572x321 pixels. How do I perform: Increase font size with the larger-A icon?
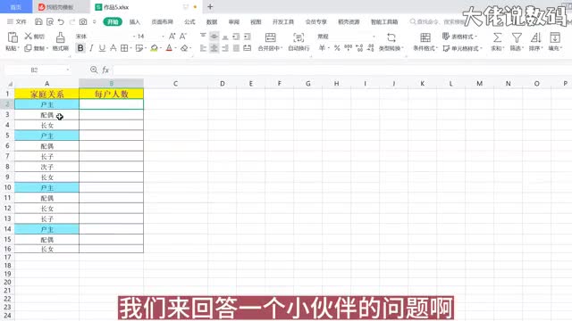pyautogui.click(x=172, y=36)
